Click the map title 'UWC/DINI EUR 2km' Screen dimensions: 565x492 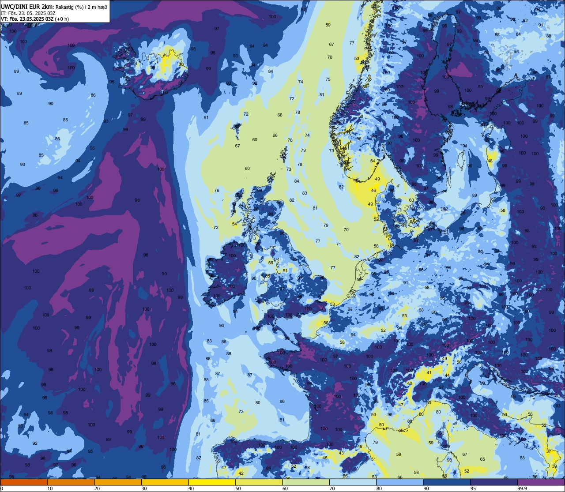tap(27, 6)
